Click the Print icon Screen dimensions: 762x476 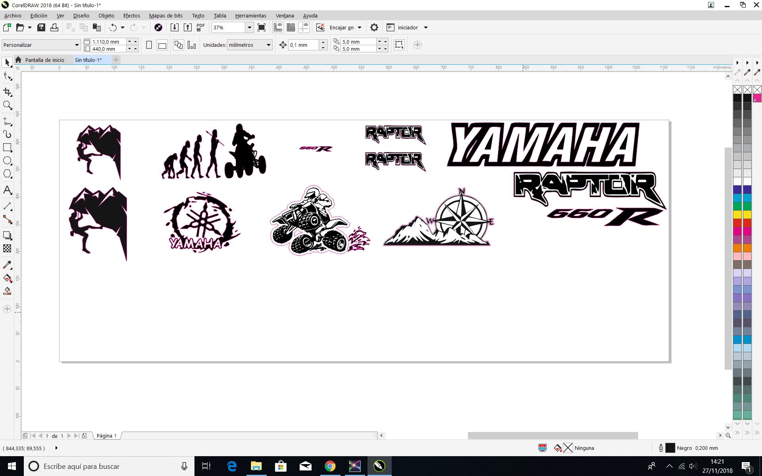coord(54,27)
